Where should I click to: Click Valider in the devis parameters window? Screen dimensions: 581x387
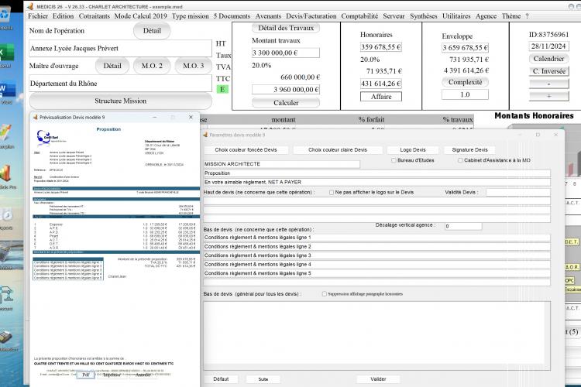(378, 379)
